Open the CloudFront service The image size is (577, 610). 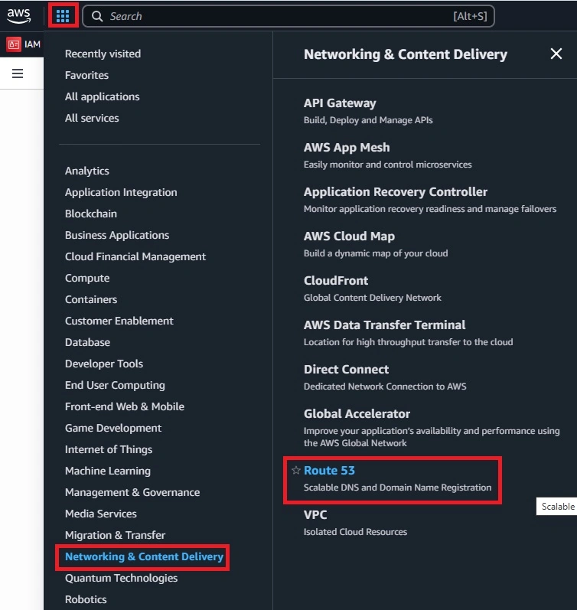tap(336, 280)
